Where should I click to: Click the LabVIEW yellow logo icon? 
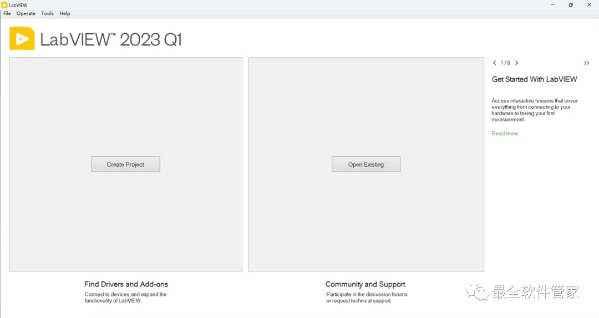coord(22,38)
